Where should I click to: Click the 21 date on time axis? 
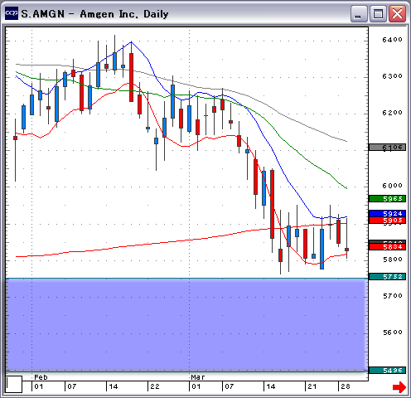(312, 386)
